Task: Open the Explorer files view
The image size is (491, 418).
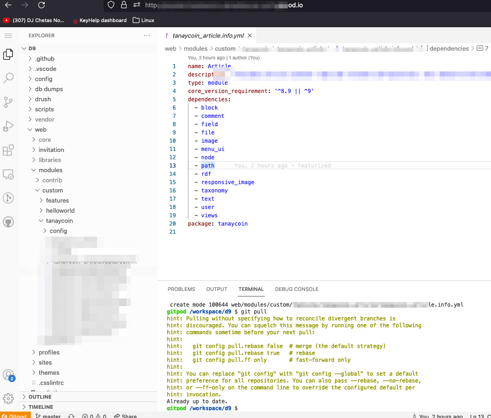Action: coord(8,54)
